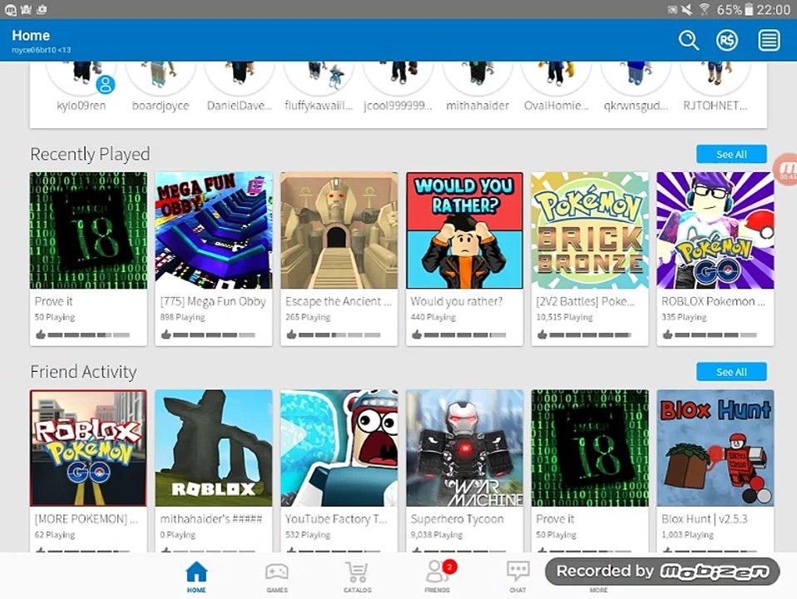Click the 'Would you rather?' title text
Viewport: 797px width, 599px height.
click(457, 301)
